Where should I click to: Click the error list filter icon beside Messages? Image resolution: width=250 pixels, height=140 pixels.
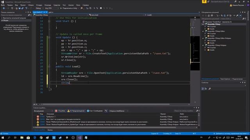(x=106, y=111)
